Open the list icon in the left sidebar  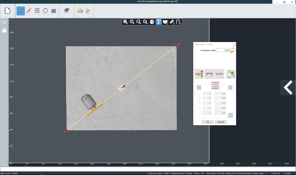[x=4, y=22]
